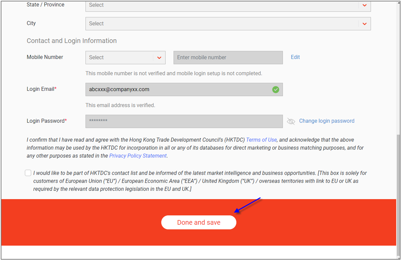Viewport: 402px width, 260px height.
Task: Click the Enter mobile number field
Action: [x=228, y=57]
